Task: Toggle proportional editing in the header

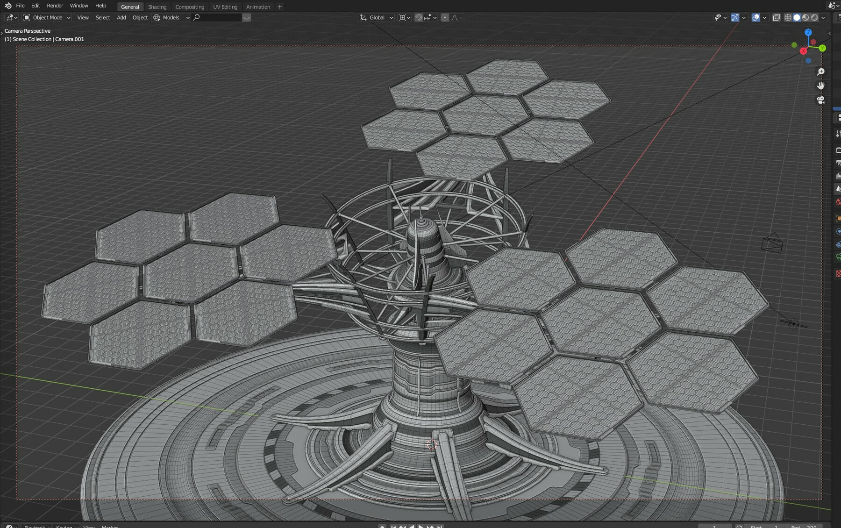Action: click(444, 17)
